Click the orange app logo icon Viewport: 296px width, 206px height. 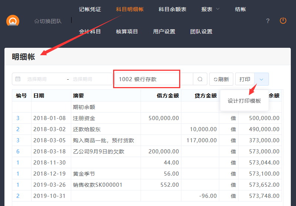[x=13, y=21]
